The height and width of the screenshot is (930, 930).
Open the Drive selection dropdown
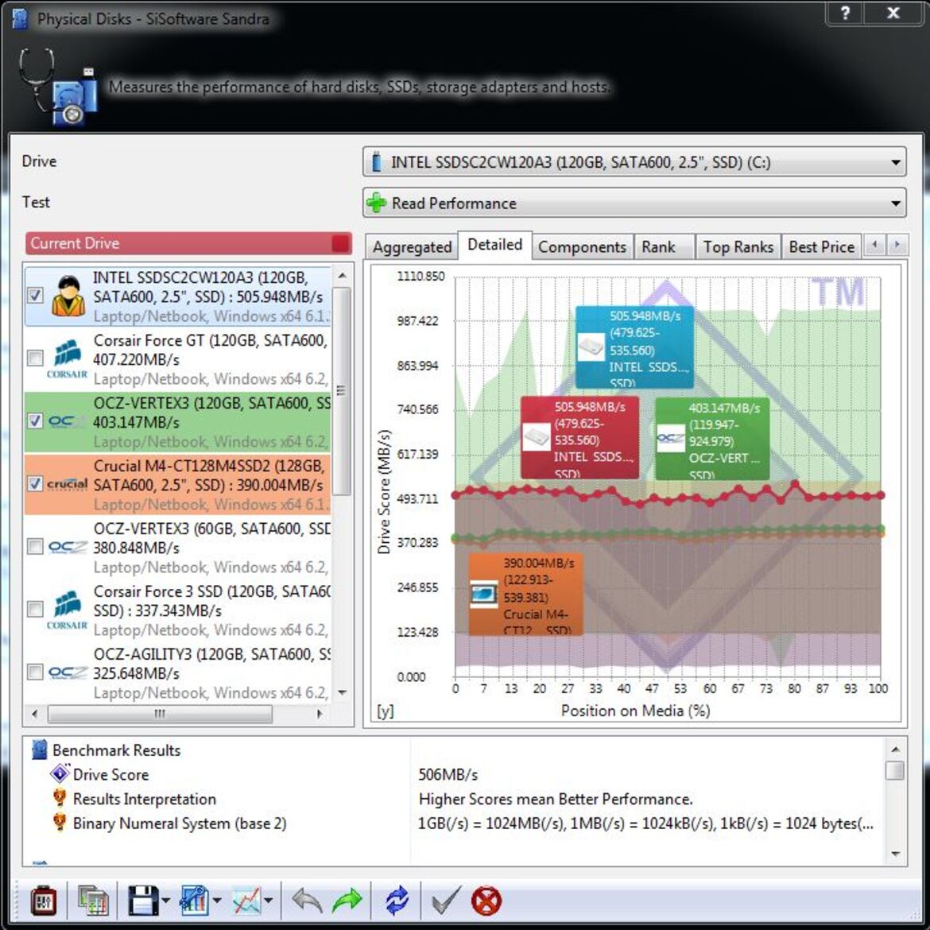pos(634,162)
